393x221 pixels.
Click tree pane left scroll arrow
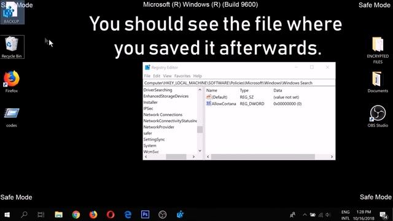coord(146,157)
